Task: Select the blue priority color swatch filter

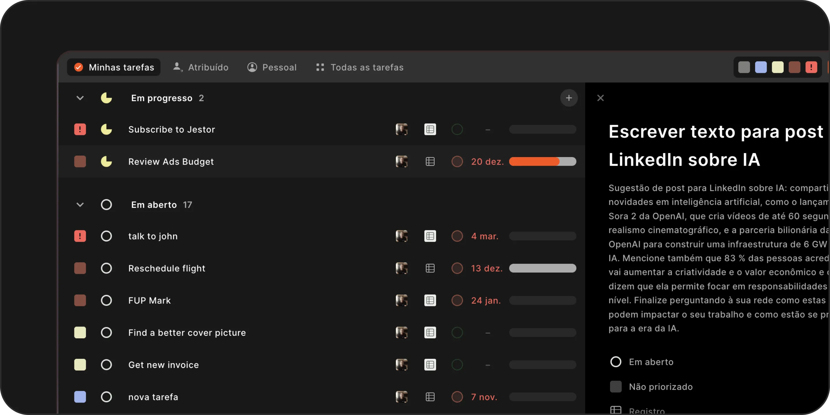Action: 761,67
